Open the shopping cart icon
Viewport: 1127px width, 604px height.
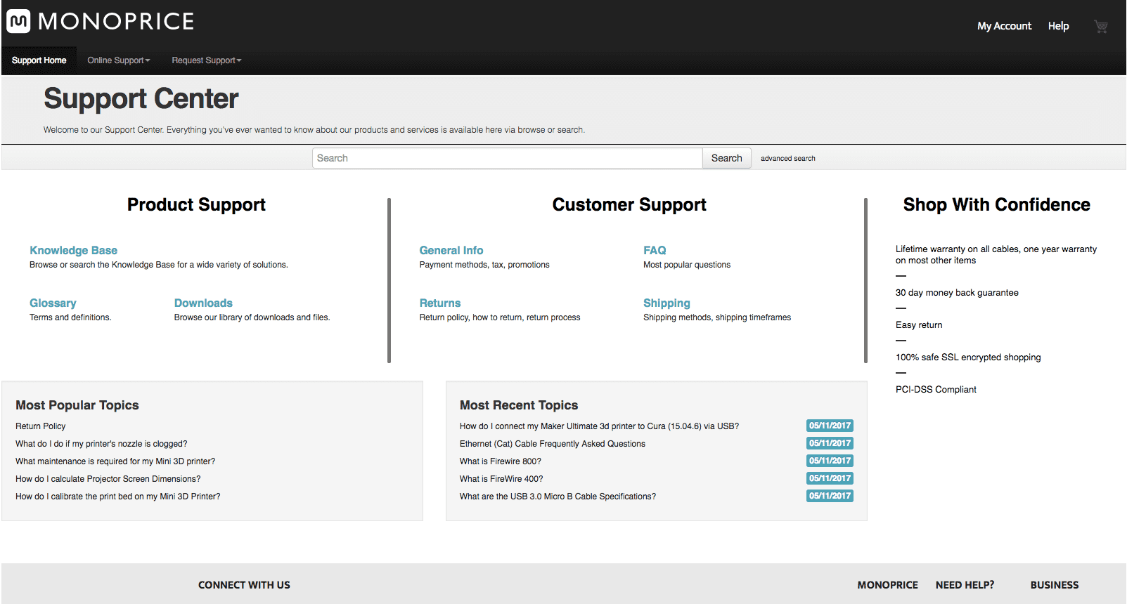pos(1100,27)
